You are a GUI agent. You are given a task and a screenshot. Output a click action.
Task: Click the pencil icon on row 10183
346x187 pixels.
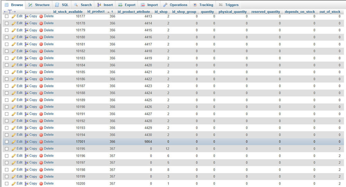(14, 58)
